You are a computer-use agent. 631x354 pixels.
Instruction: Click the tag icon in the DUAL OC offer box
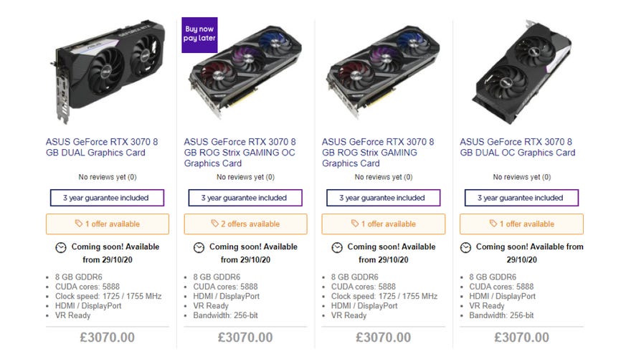pos(492,224)
